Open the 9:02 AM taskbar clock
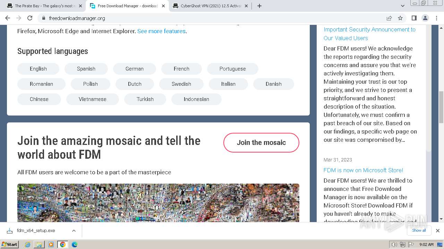The width and height of the screenshot is (444, 249). pos(426,245)
